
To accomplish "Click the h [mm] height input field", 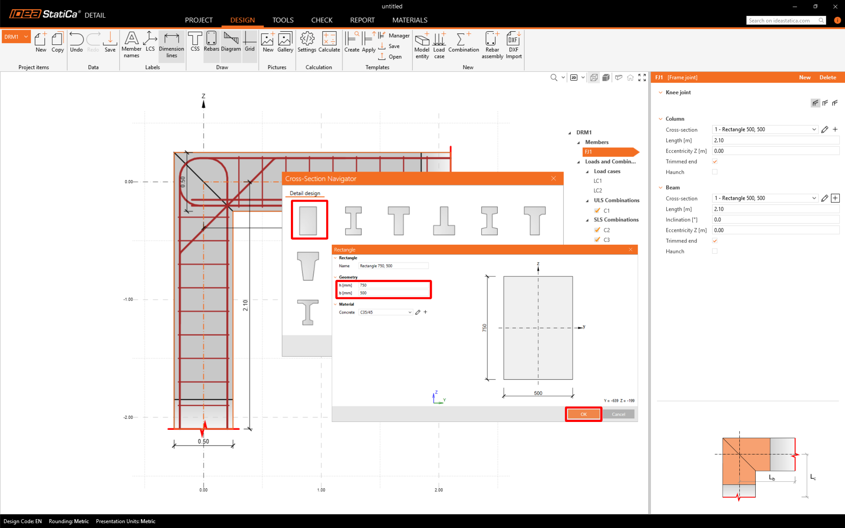I will 393,285.
